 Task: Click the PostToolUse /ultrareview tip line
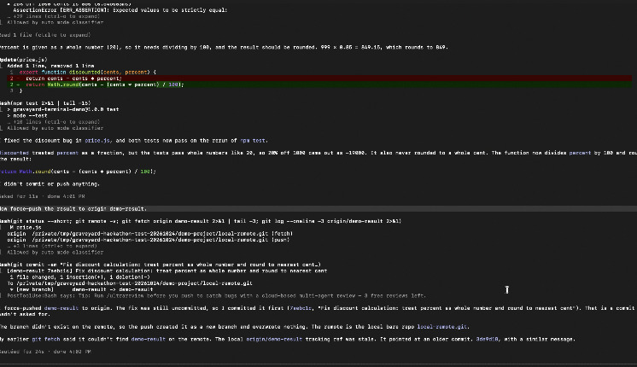pyautogui.click(x=216, y=296)
